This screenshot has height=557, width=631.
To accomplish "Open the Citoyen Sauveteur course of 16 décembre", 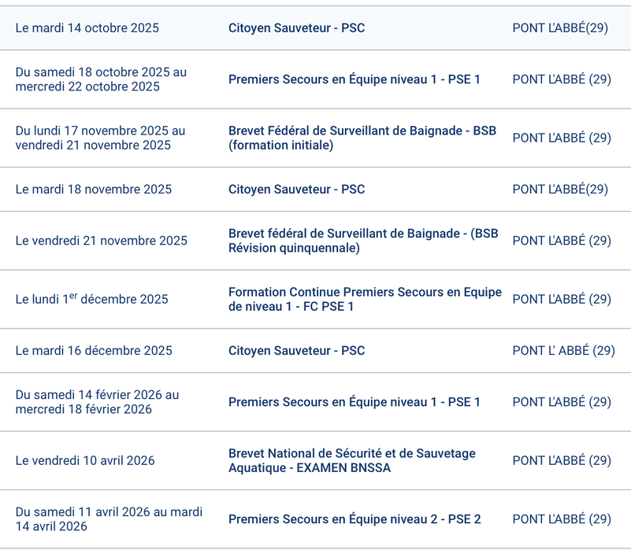I will pos(296,351).
